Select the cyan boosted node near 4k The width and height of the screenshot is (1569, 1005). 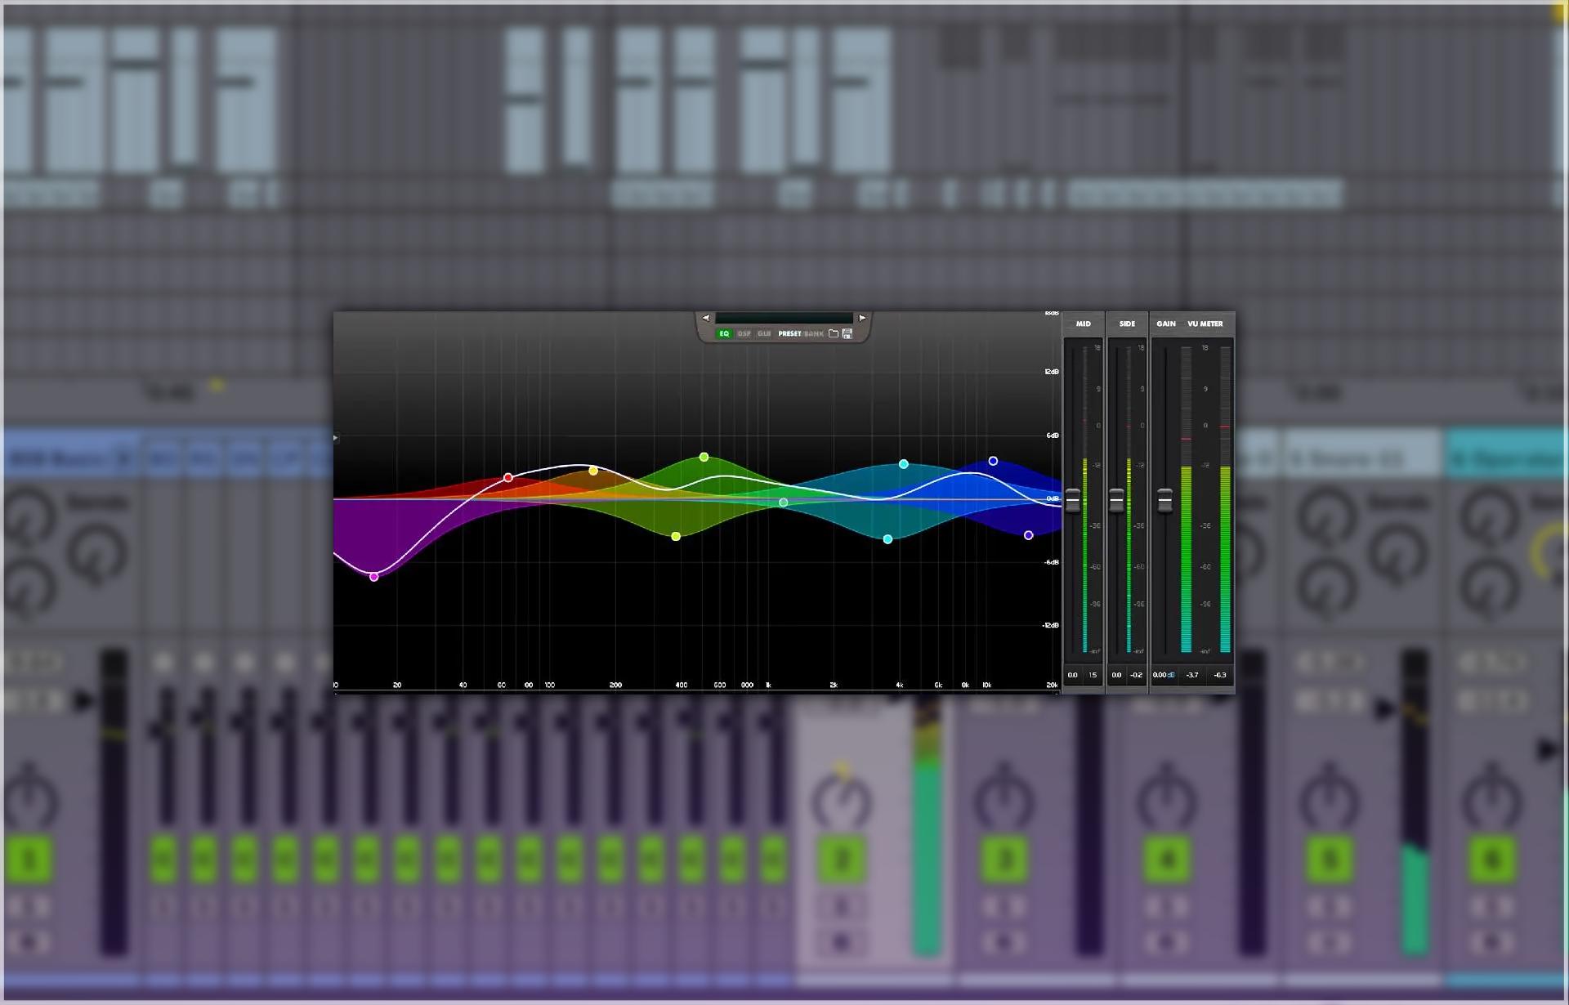tap(904, 464)
